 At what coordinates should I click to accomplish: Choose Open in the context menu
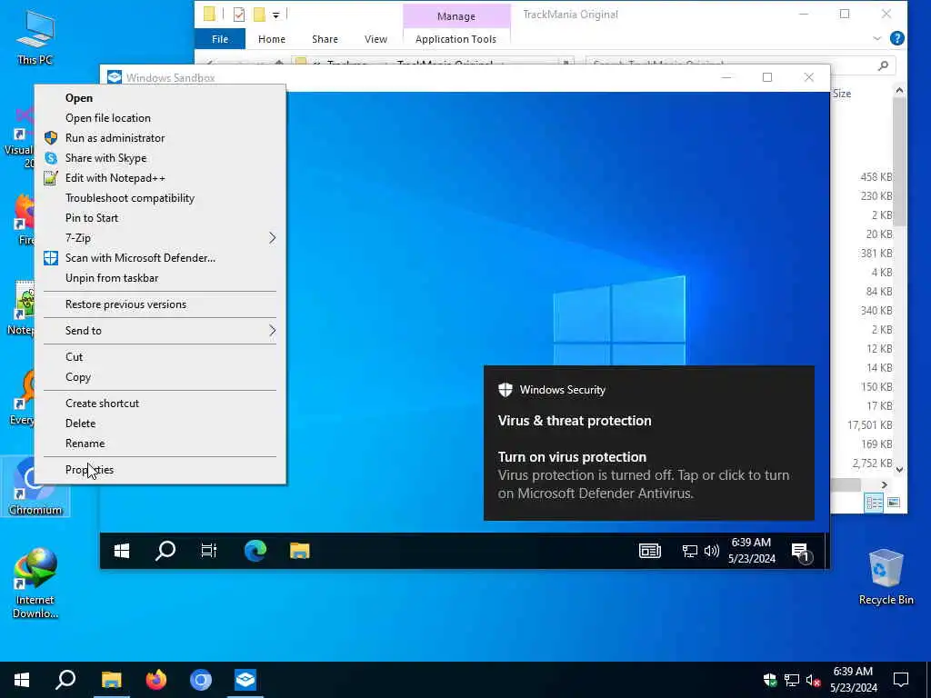coord(160,98)
